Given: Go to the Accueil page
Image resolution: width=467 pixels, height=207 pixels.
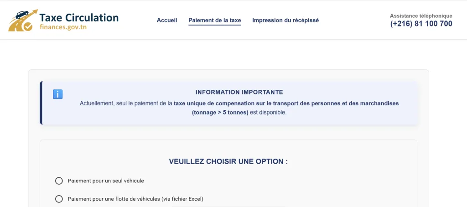Looking at the screenshot, I should click(167, 21).
